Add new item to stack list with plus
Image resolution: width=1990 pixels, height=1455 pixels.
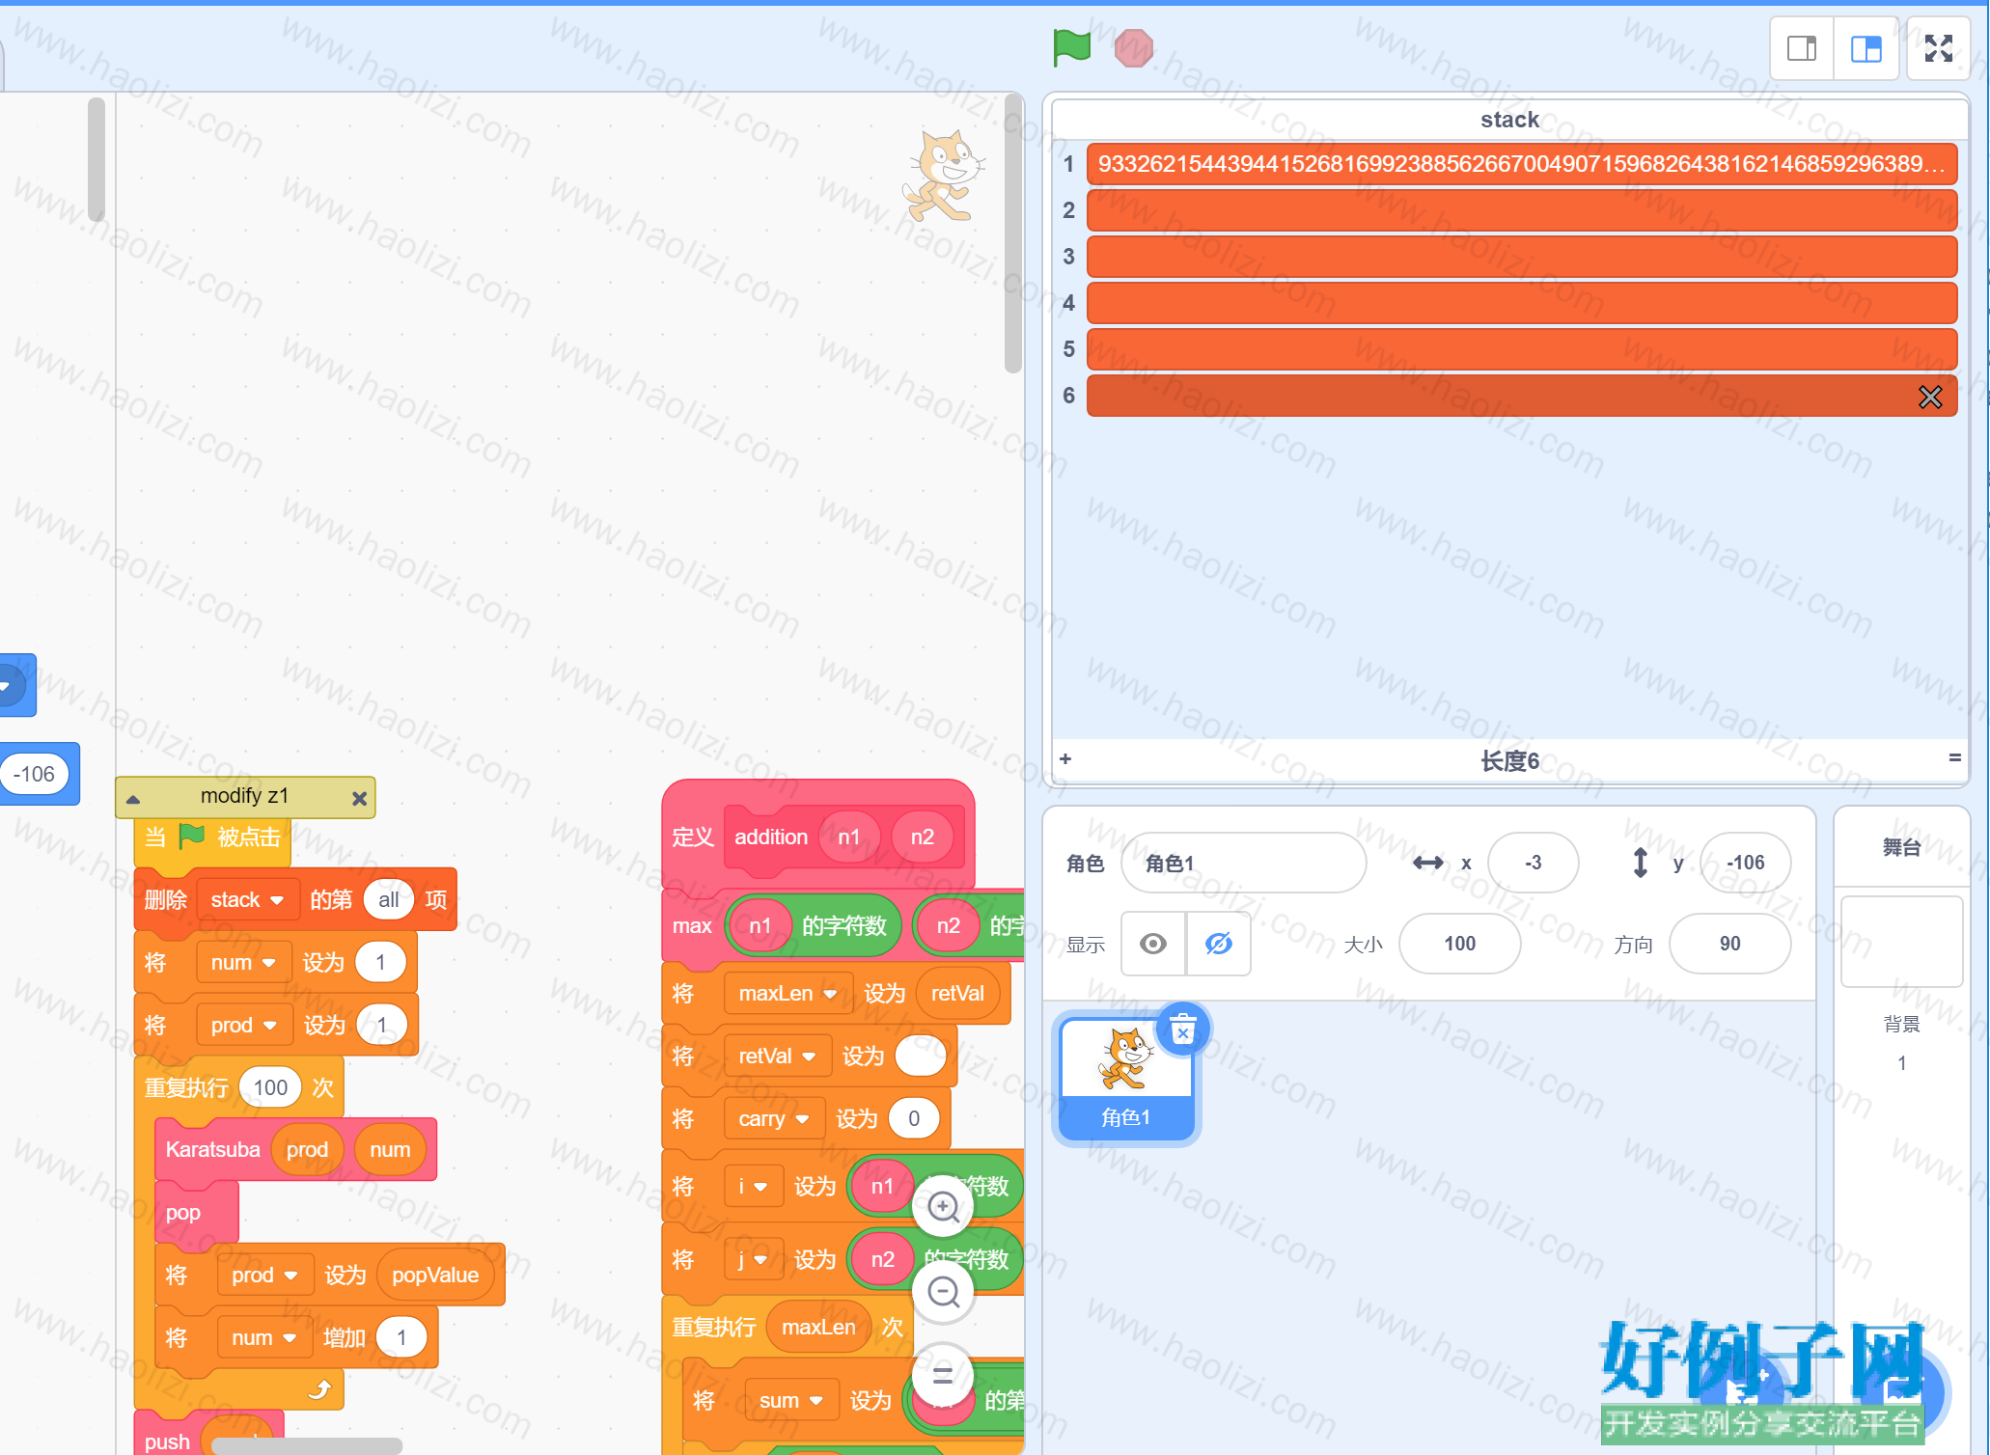click(1065, 759)
